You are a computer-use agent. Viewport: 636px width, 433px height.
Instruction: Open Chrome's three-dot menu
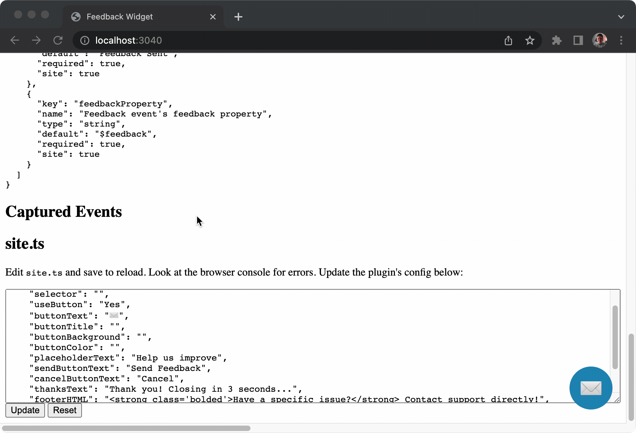pyautogui.click(x=621, y=40)
